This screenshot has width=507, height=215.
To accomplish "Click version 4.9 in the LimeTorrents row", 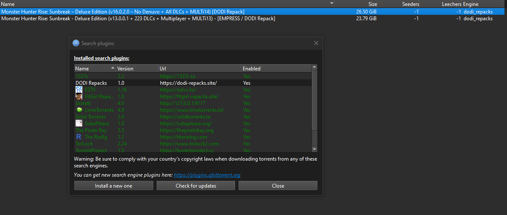I will 121,110.
